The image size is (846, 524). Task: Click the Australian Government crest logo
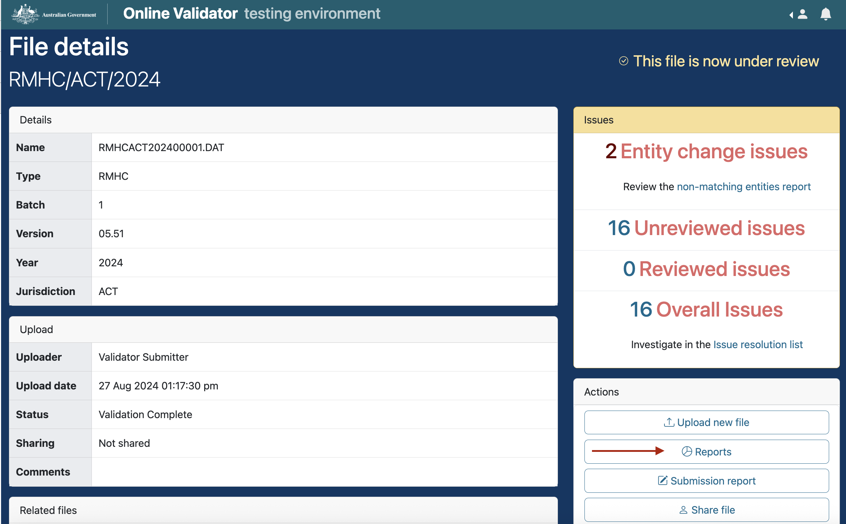pyautogui.click(x=25, y=14)
